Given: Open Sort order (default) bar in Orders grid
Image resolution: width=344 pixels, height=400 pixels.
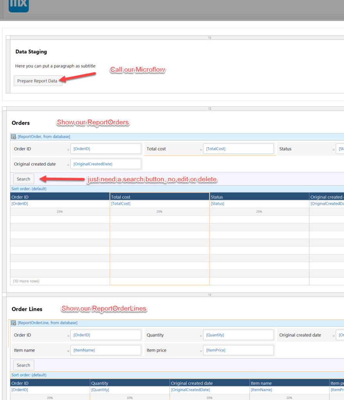Looking at the screenshot, I should tap(29, 189).
